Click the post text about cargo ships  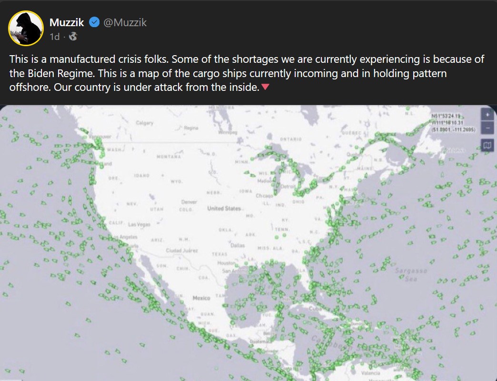coord(247,73)
